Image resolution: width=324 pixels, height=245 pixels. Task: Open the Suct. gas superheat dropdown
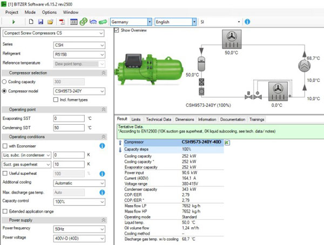click(x=26, y=165)
